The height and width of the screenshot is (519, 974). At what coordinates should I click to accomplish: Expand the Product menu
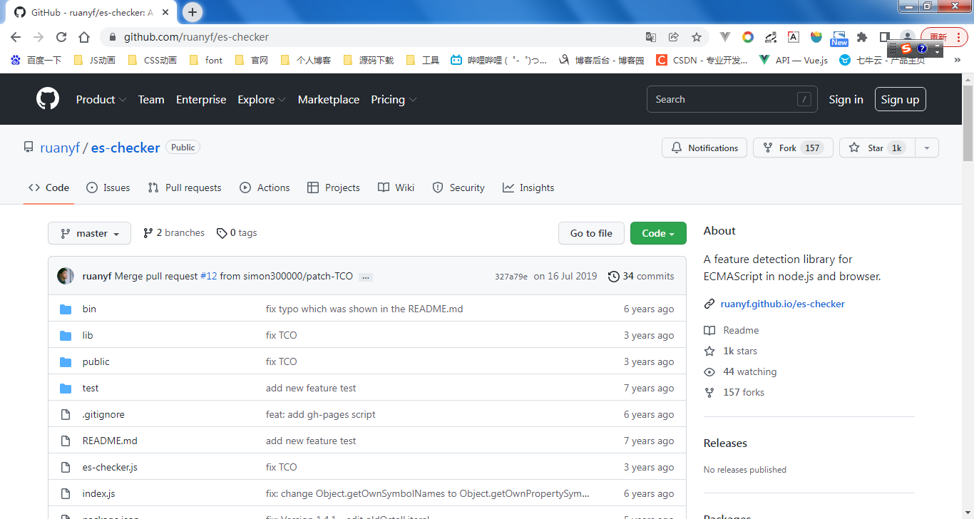101,100
